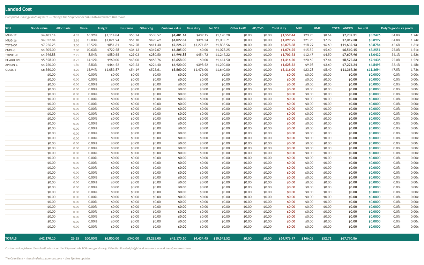Click MUG-16 goods value $4,022.84 in Goods column

click(x=48, y=40)
